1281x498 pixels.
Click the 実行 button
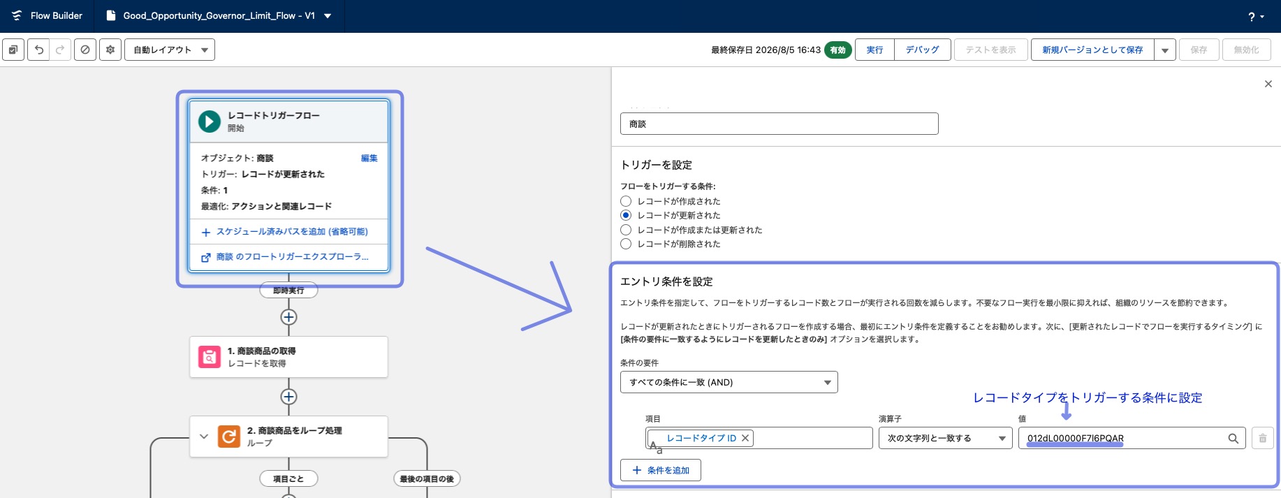874,50
